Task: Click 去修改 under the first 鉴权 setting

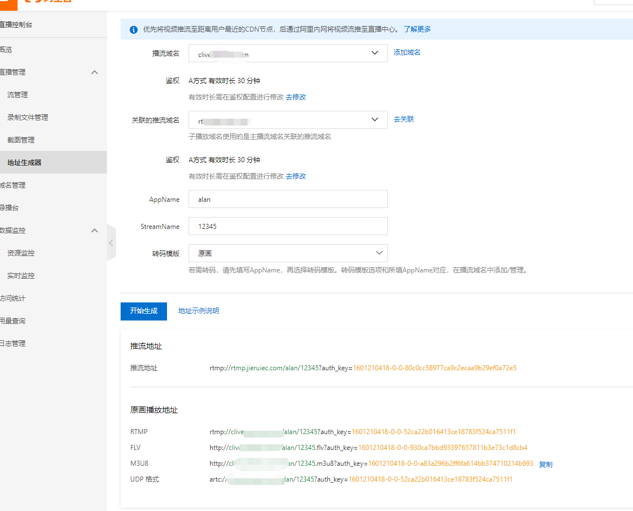Action: pos(297,97)
